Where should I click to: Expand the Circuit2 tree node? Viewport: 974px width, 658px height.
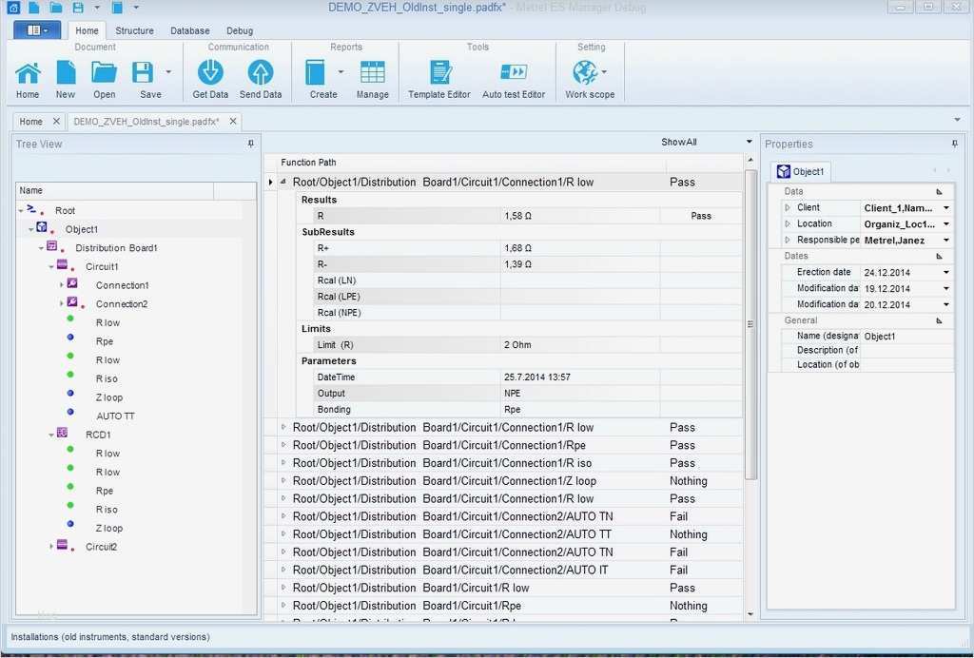tap(52, 547)
